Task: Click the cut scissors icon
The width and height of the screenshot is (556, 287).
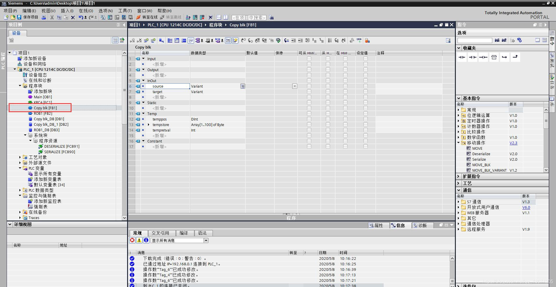Action: pyautogui.click(x=52, y=17)
